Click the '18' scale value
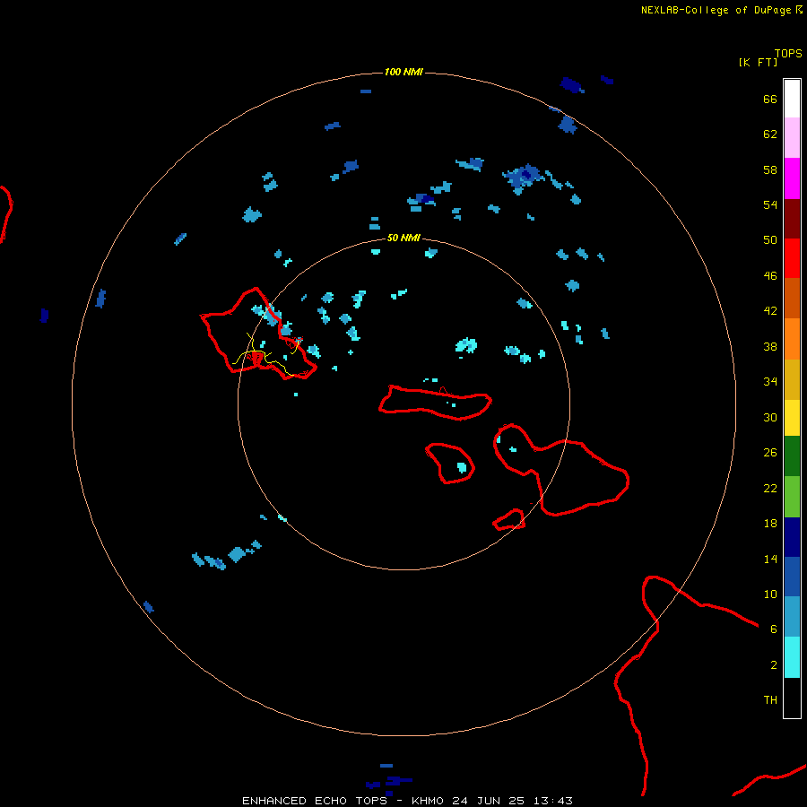 pyautogui.click(x=770, y=524)
